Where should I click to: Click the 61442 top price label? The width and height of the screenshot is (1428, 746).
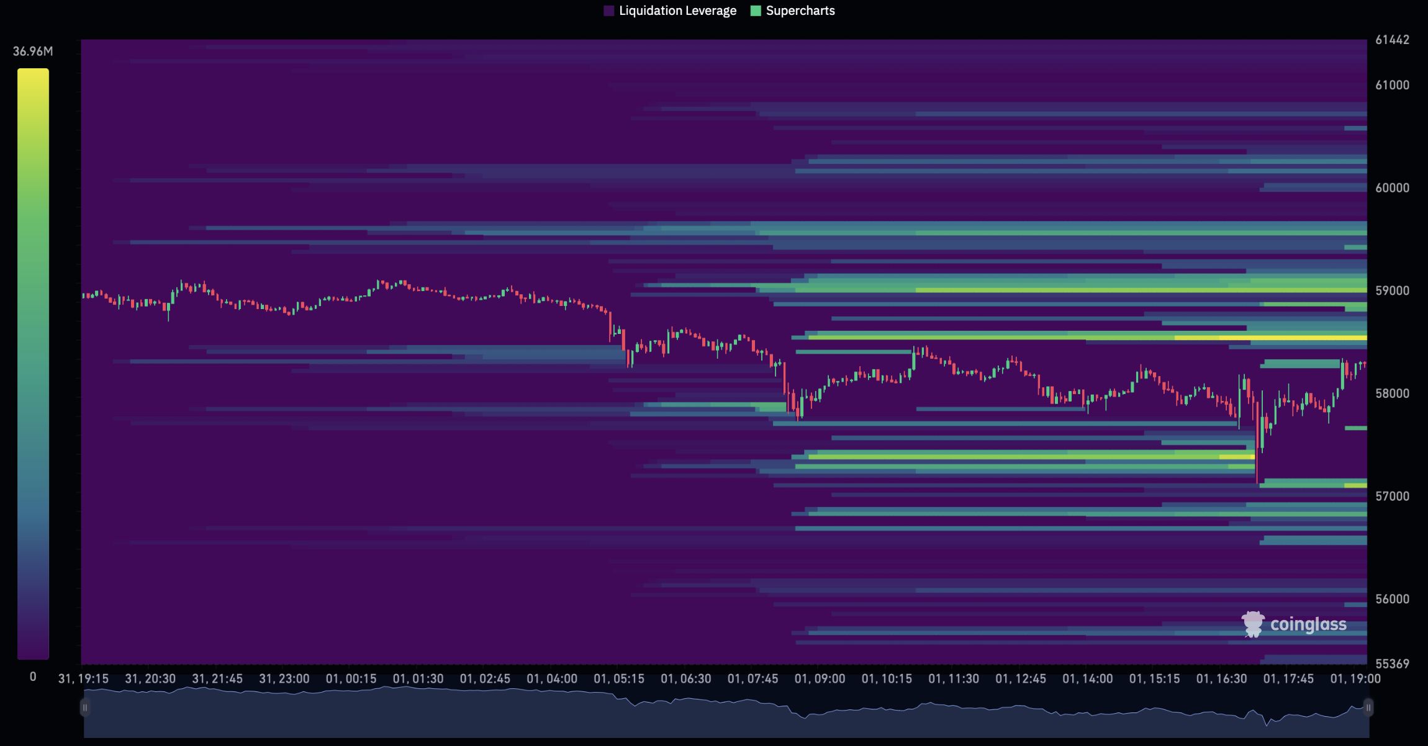1392,40
